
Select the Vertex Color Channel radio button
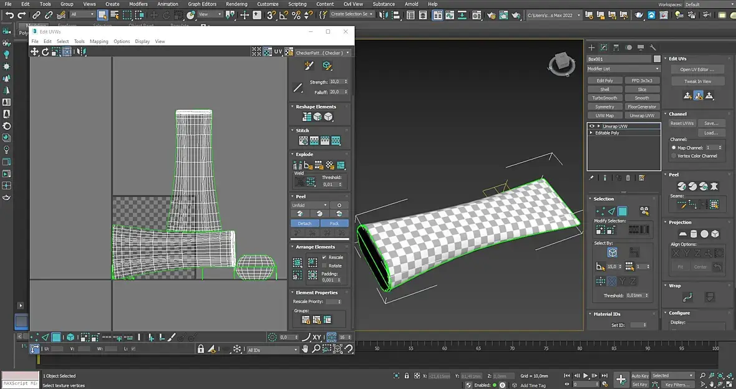674,156
